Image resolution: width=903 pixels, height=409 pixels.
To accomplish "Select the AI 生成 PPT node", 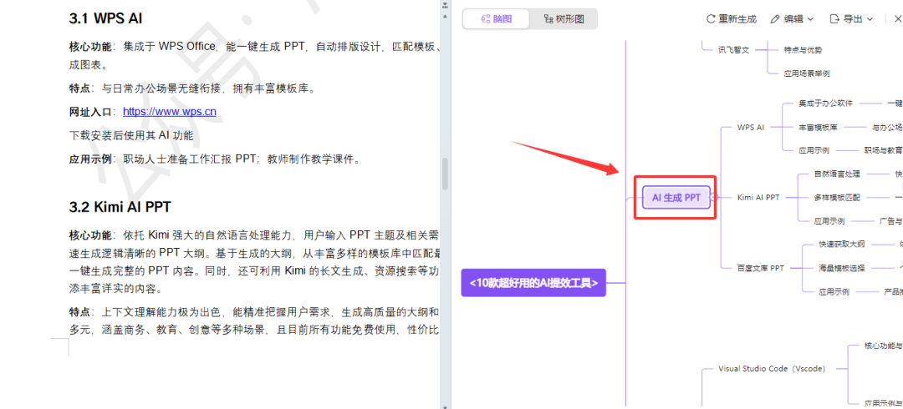I will pos(676,197).
